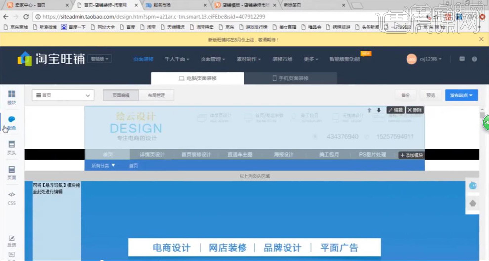Expand 所有分类 category dropdown
Viewport: 489px width, 261px height.
click(103, 166)
